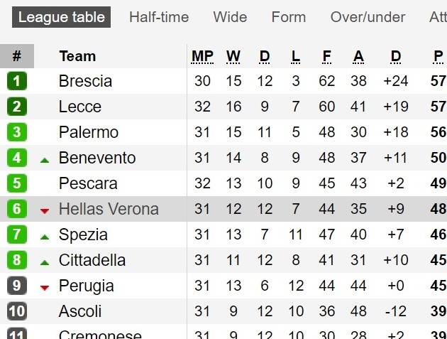Open the Wide table tab
Image resolution: width=447 pixels, height=339 pixels.
[230, 17]
